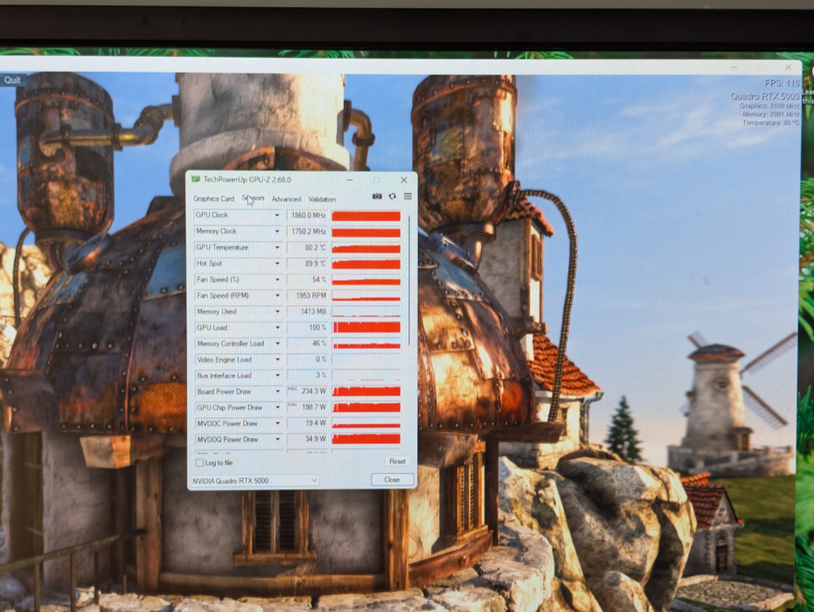Close the GPU-Z window with the X

pos(404,180)
